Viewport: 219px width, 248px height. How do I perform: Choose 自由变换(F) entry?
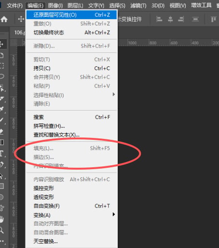(72, 206)
